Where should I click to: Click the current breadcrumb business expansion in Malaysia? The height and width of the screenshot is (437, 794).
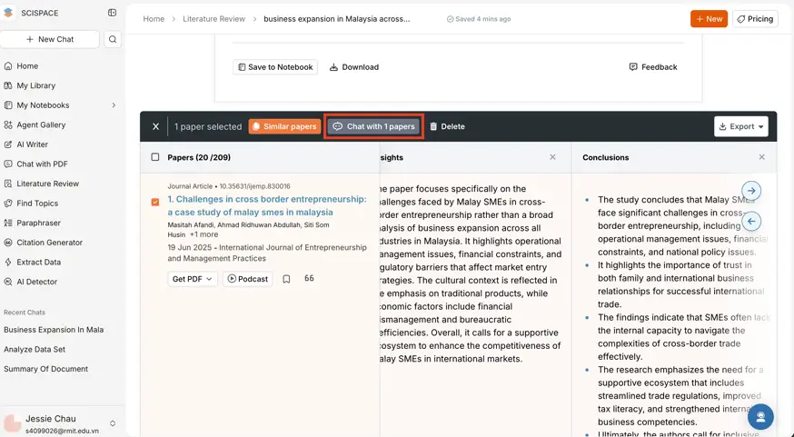[x=337, y=19]
